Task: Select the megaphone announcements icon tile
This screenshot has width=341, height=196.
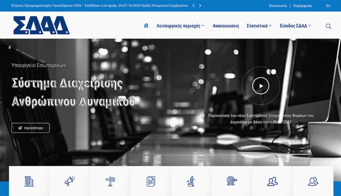Action: 70,181
